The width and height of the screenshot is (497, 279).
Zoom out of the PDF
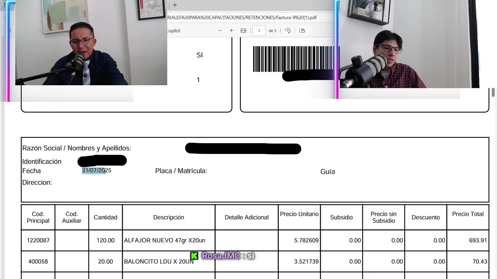220,31
